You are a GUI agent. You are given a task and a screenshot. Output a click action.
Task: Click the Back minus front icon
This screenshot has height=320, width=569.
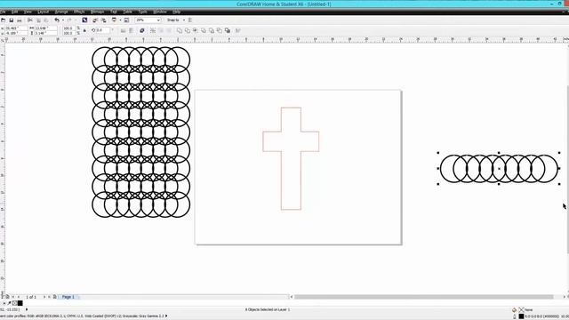click(x=220, y=30)
